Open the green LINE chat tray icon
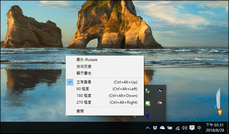 (148, 103)
